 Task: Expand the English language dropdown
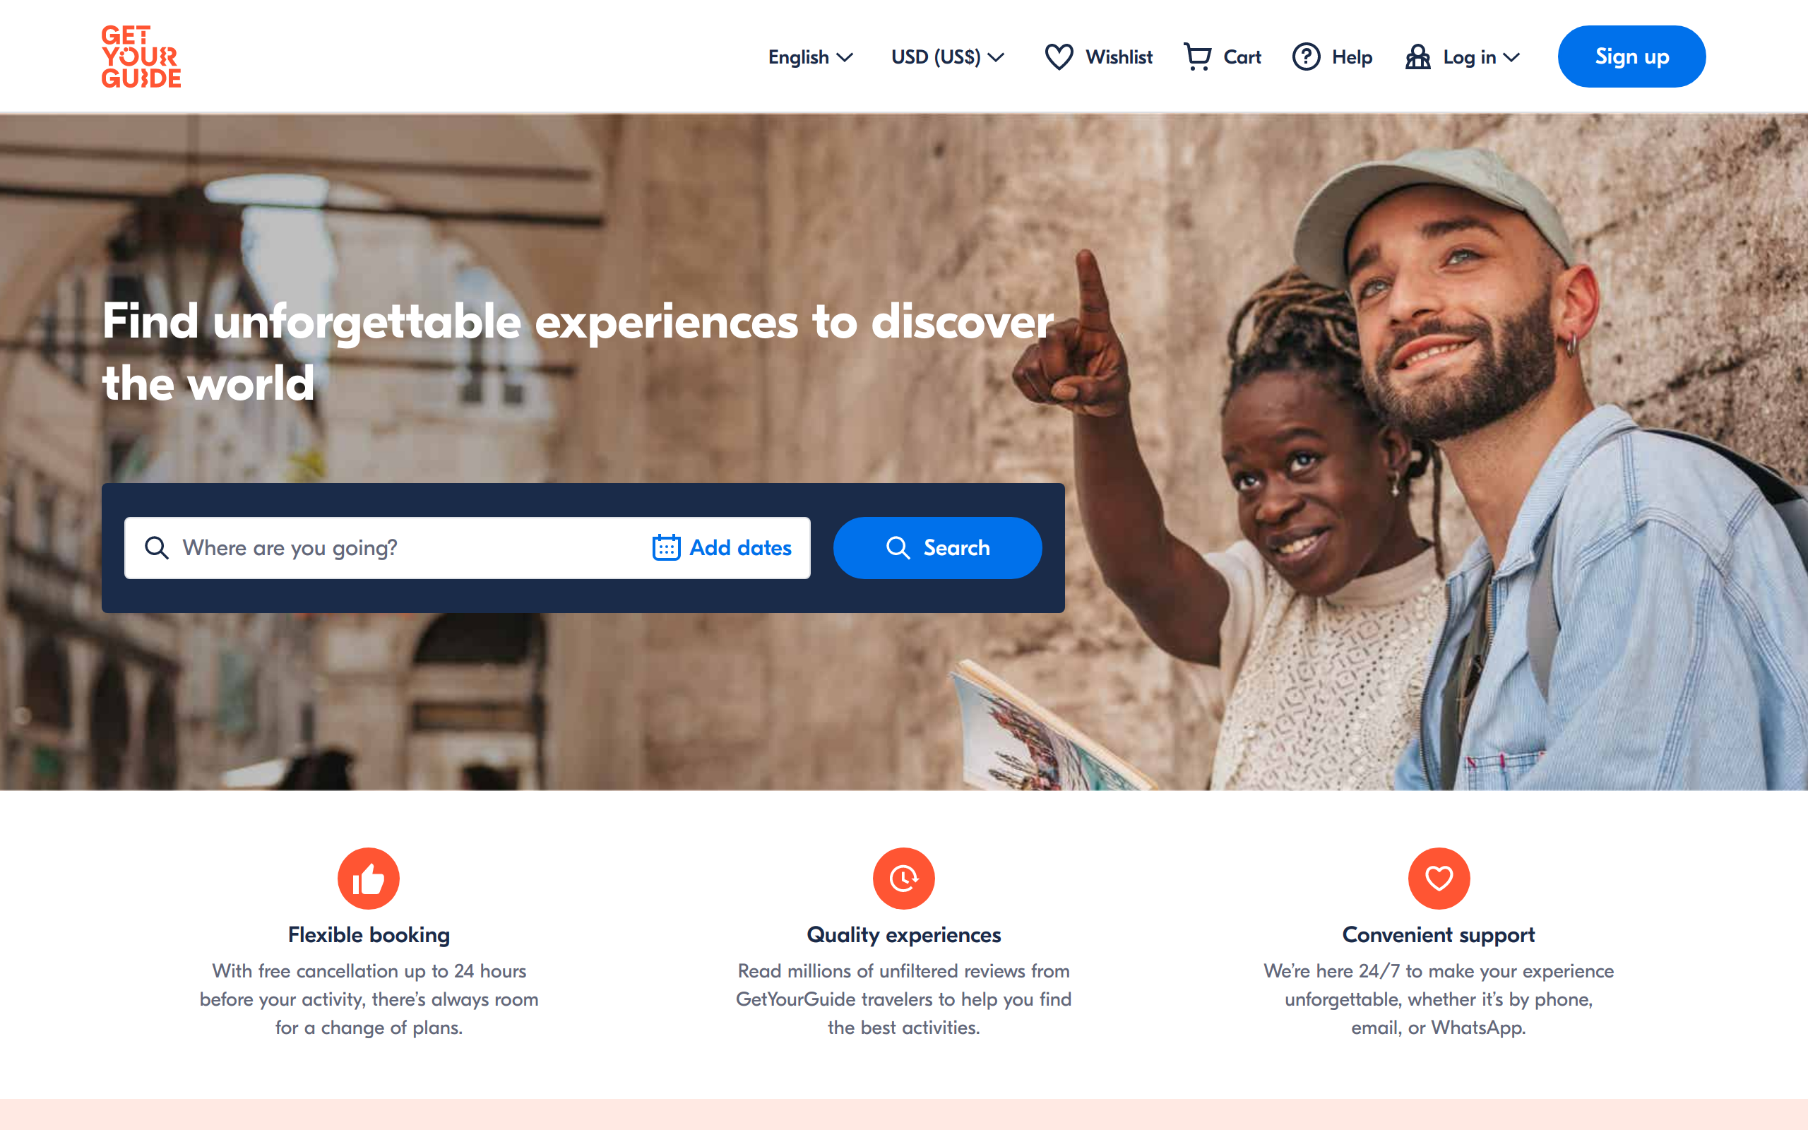810,56
